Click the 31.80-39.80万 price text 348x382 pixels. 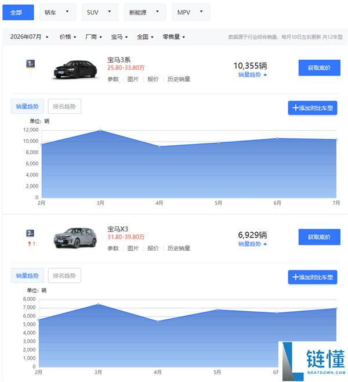tap(126, 237)
